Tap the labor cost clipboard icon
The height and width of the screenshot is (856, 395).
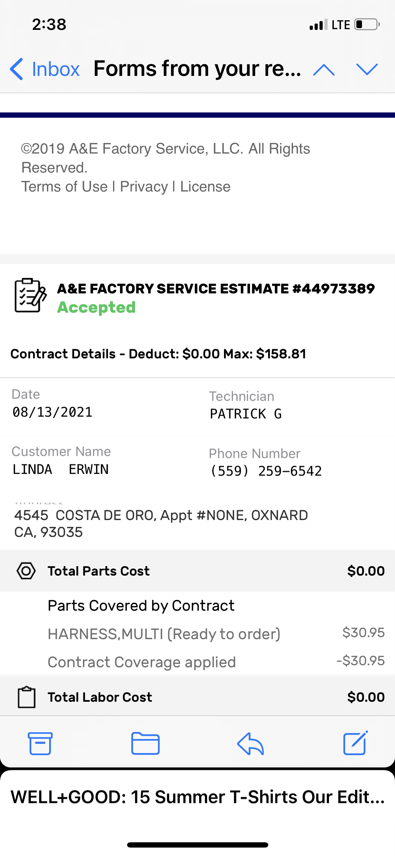point(27,697)
